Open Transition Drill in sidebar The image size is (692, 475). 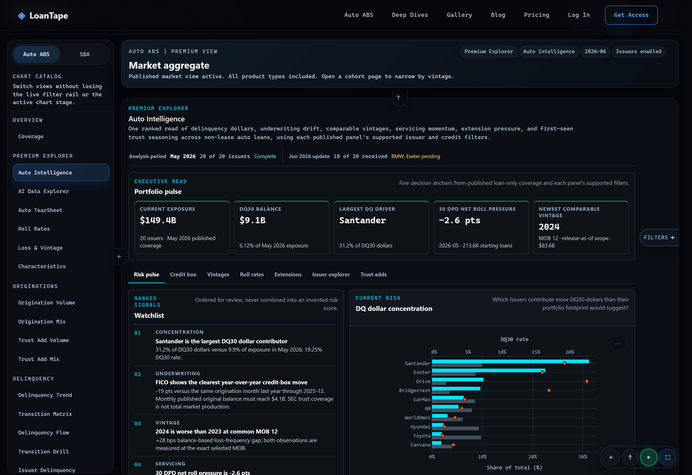[x=61, y=452]
